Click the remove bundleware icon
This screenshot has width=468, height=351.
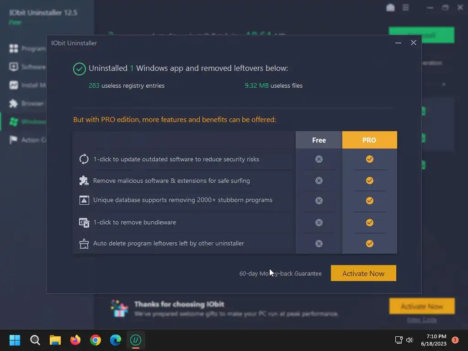coord(84,223)
